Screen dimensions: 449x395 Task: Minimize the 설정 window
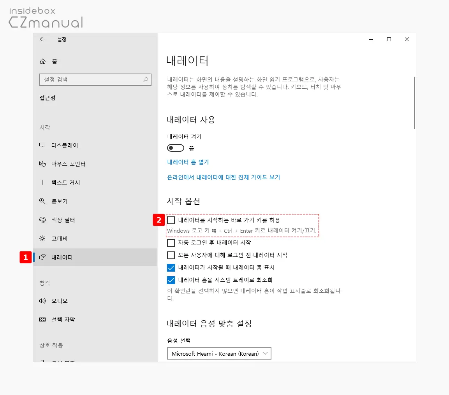tap(371, 39)
